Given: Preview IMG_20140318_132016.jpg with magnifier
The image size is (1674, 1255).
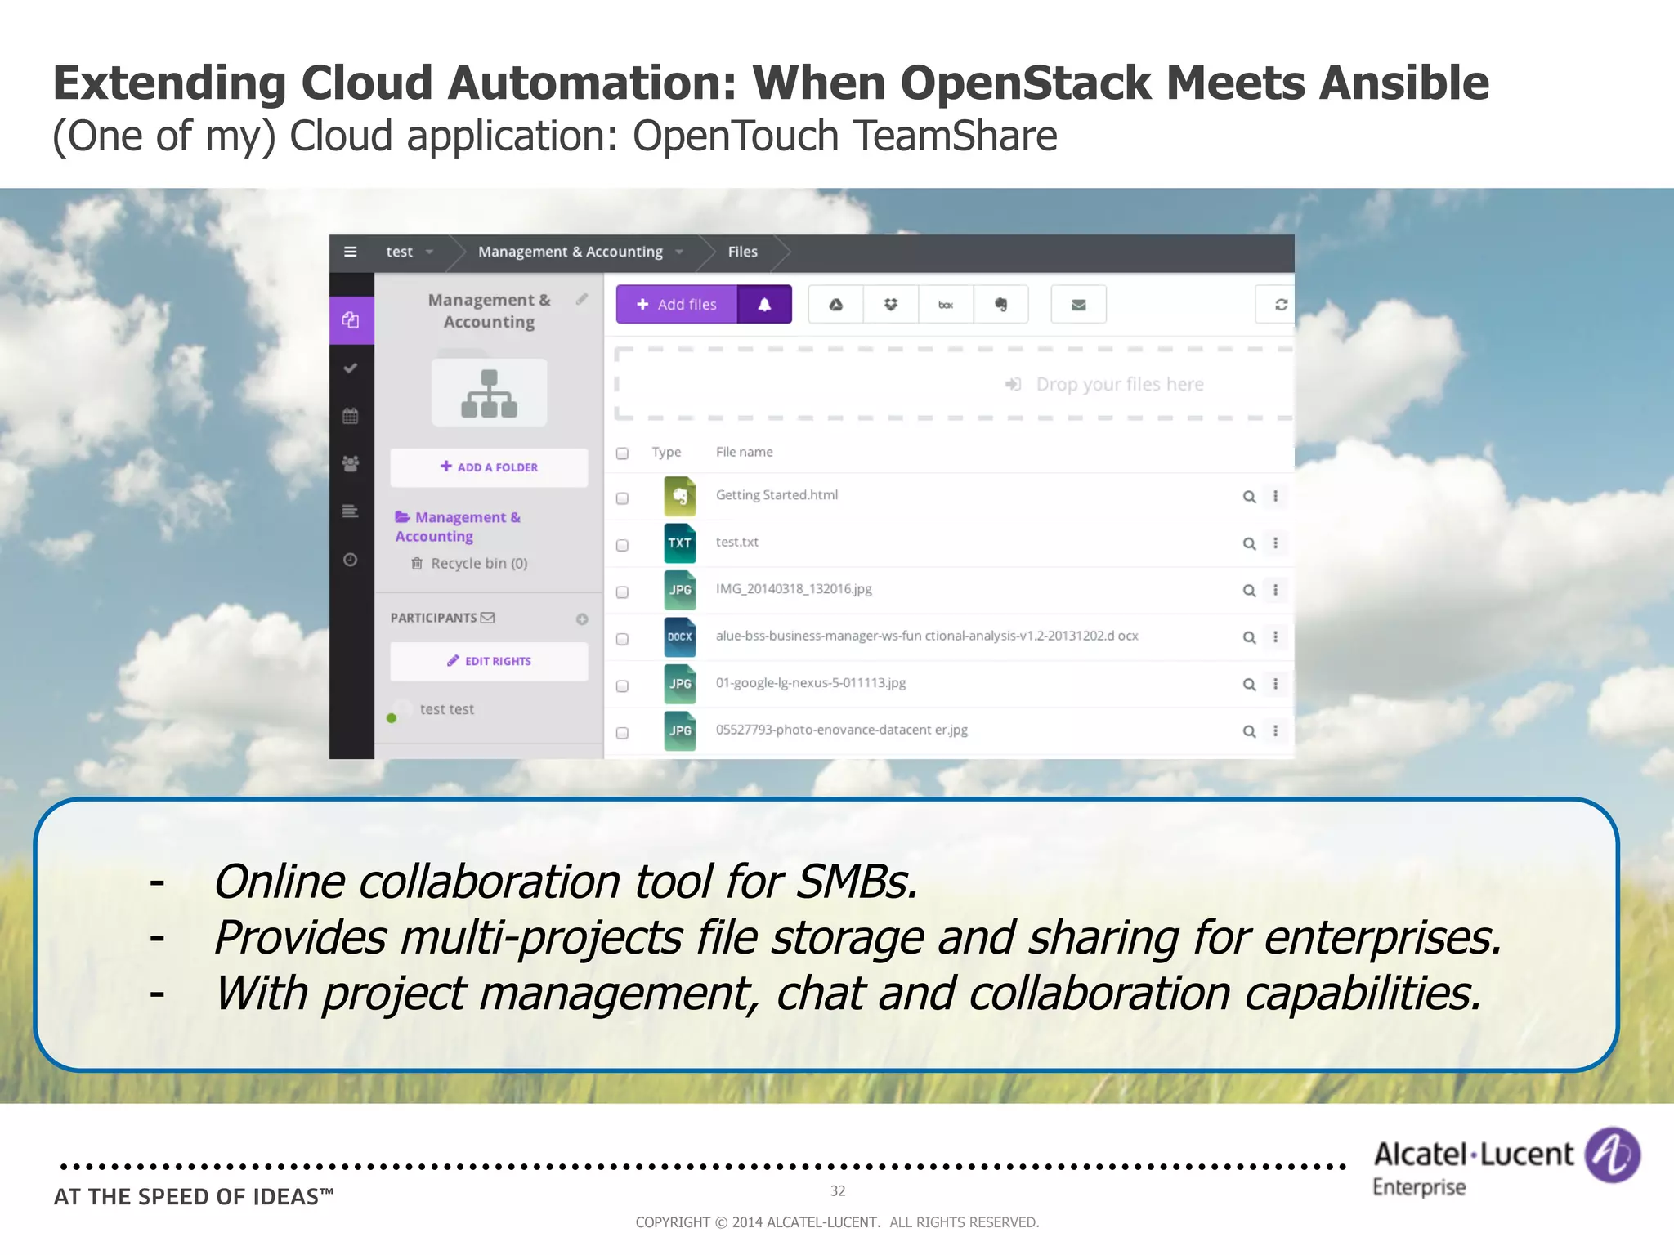Looking at the screenshot, I should pyautogui.click(x=1249, y=591).
